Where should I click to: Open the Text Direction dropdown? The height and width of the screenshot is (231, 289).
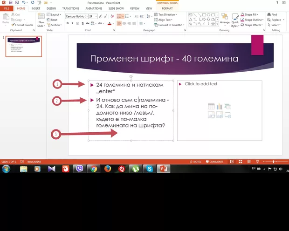tap(165, 14)
